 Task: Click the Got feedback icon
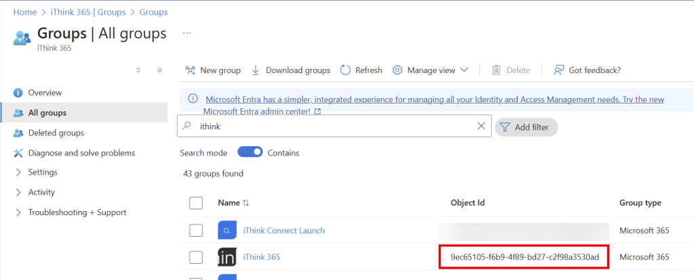click(559, 70)
